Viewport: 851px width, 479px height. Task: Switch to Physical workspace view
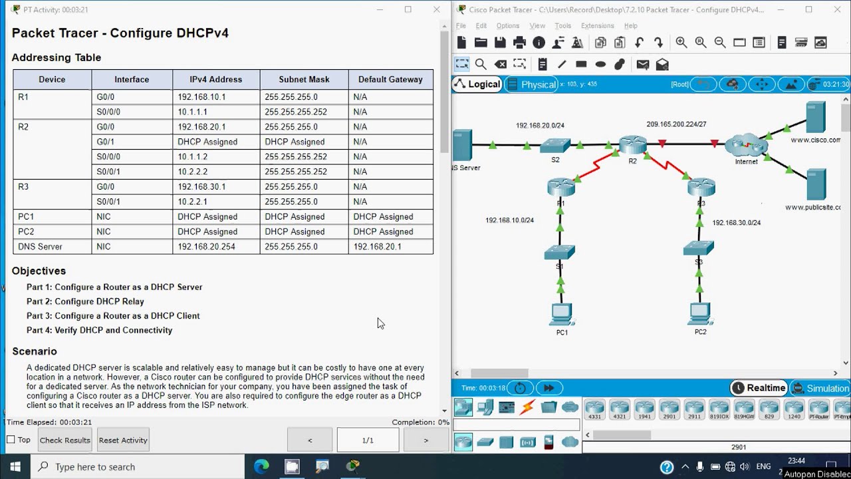[x=531, y=84]
